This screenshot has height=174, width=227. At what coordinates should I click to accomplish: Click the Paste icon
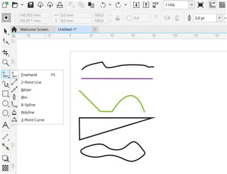tap(91, 5)
